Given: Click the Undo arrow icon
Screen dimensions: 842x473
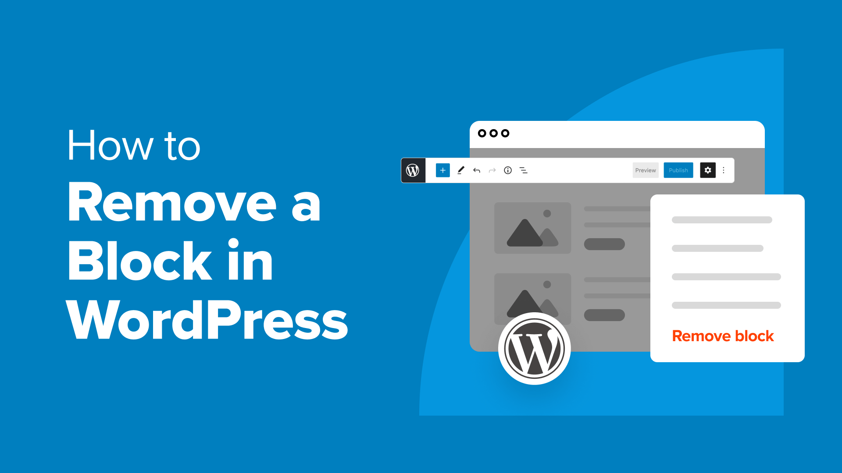Looking at the screenshot, I should point(477,170).
